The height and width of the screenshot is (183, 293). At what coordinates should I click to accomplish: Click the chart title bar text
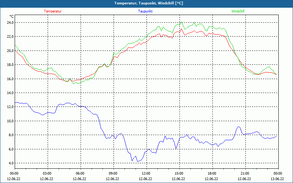pyautogui.click(x=149, y=3)
